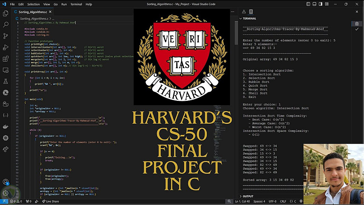Image resolution: width=364 pixels, height=205 pixels.
Task: Open the Run menu
Action: point(64,4)
